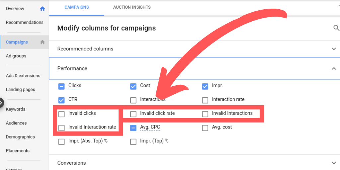The height and width of the screenshot is (170, 340).
Task: Click the home icon next to Overview
Action: pos(42,9)
